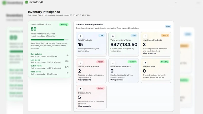Open the three-dot more options menu
Image resolution: width=203 pixels, height=114 pixels.
(176, 2)
